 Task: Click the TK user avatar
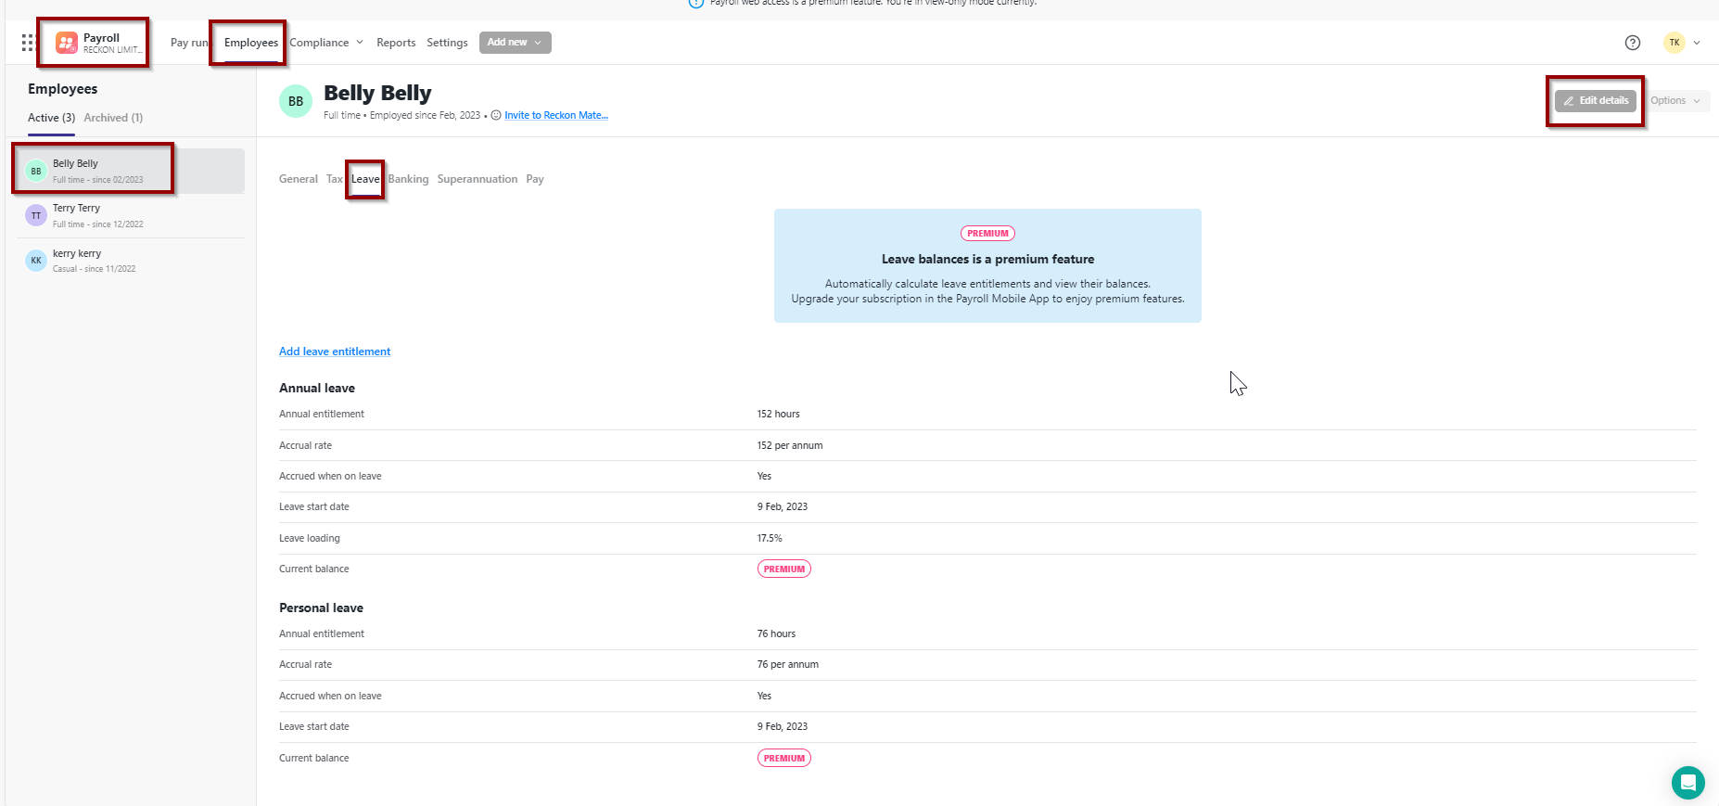pyautogui.click(x=1674, y=43)
